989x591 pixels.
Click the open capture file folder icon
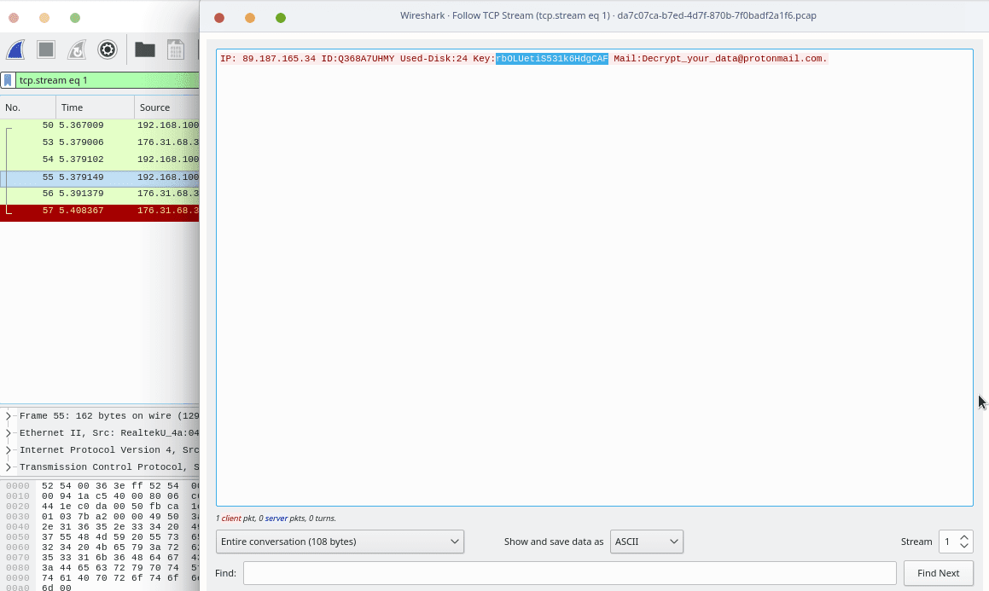coord(145,49)
